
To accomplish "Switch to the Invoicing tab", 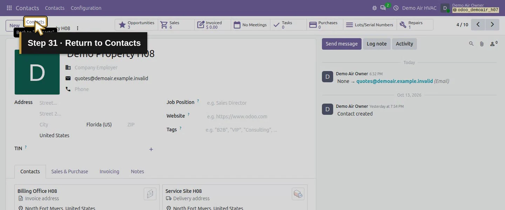I will pos(109,171).
